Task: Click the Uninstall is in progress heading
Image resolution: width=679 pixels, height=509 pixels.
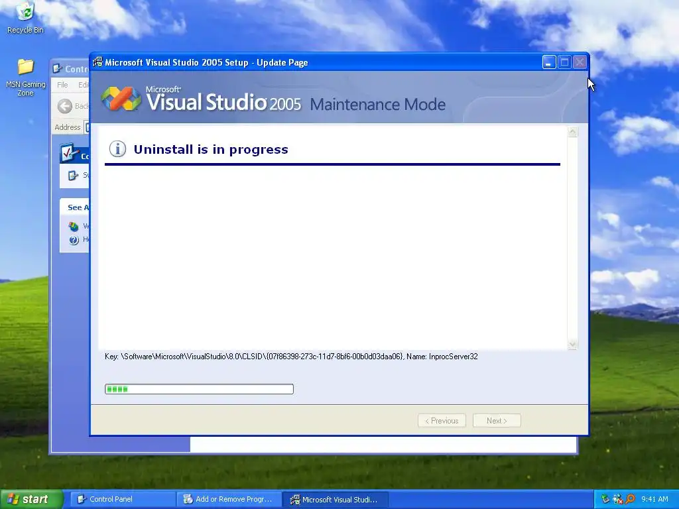Action: pos(211,149)
